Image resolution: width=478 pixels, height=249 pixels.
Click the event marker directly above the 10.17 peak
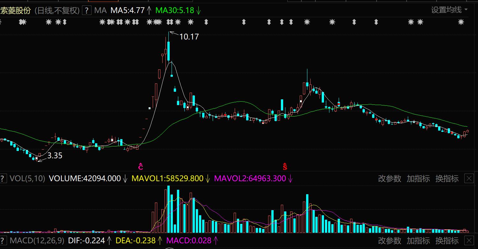[x=170, y=22]
